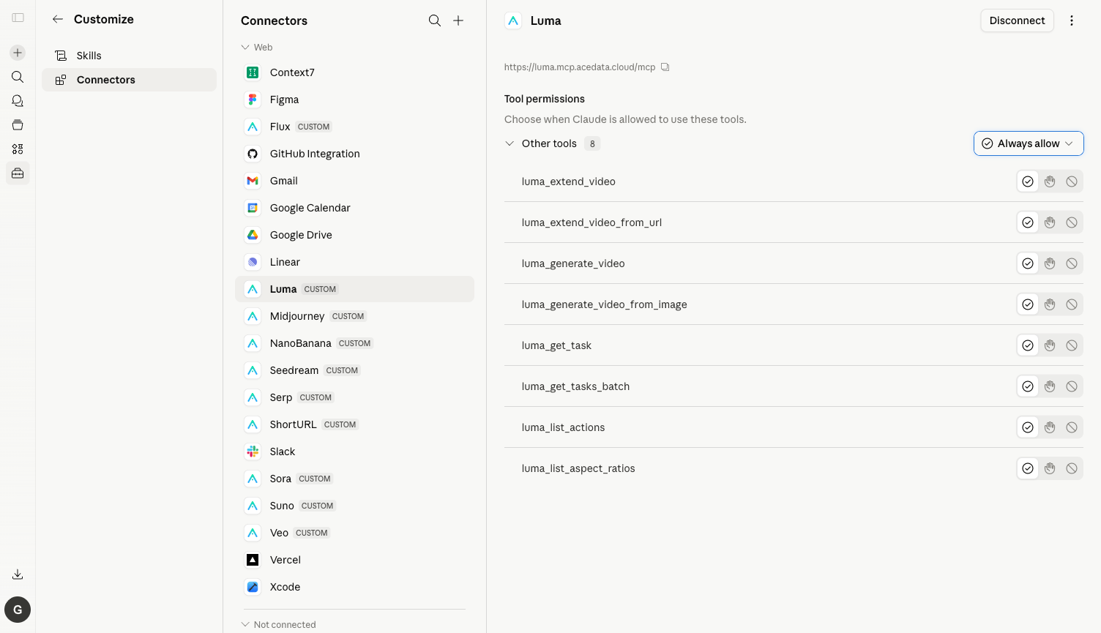
Task: Select the NanoBanana connector
Action: [x=354, y=343]
